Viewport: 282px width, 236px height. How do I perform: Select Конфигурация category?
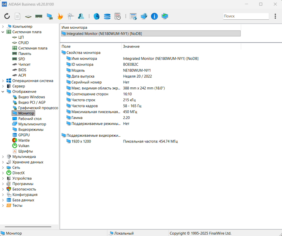[25, 194]
